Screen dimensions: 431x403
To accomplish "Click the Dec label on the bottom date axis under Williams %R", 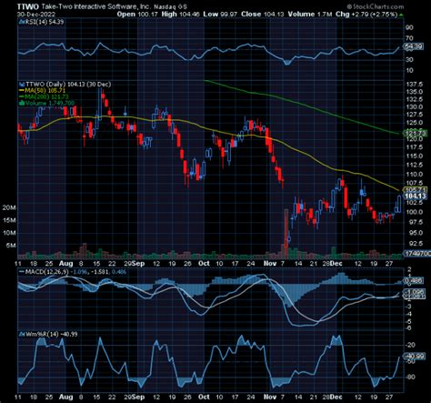I will pos(336,397).
